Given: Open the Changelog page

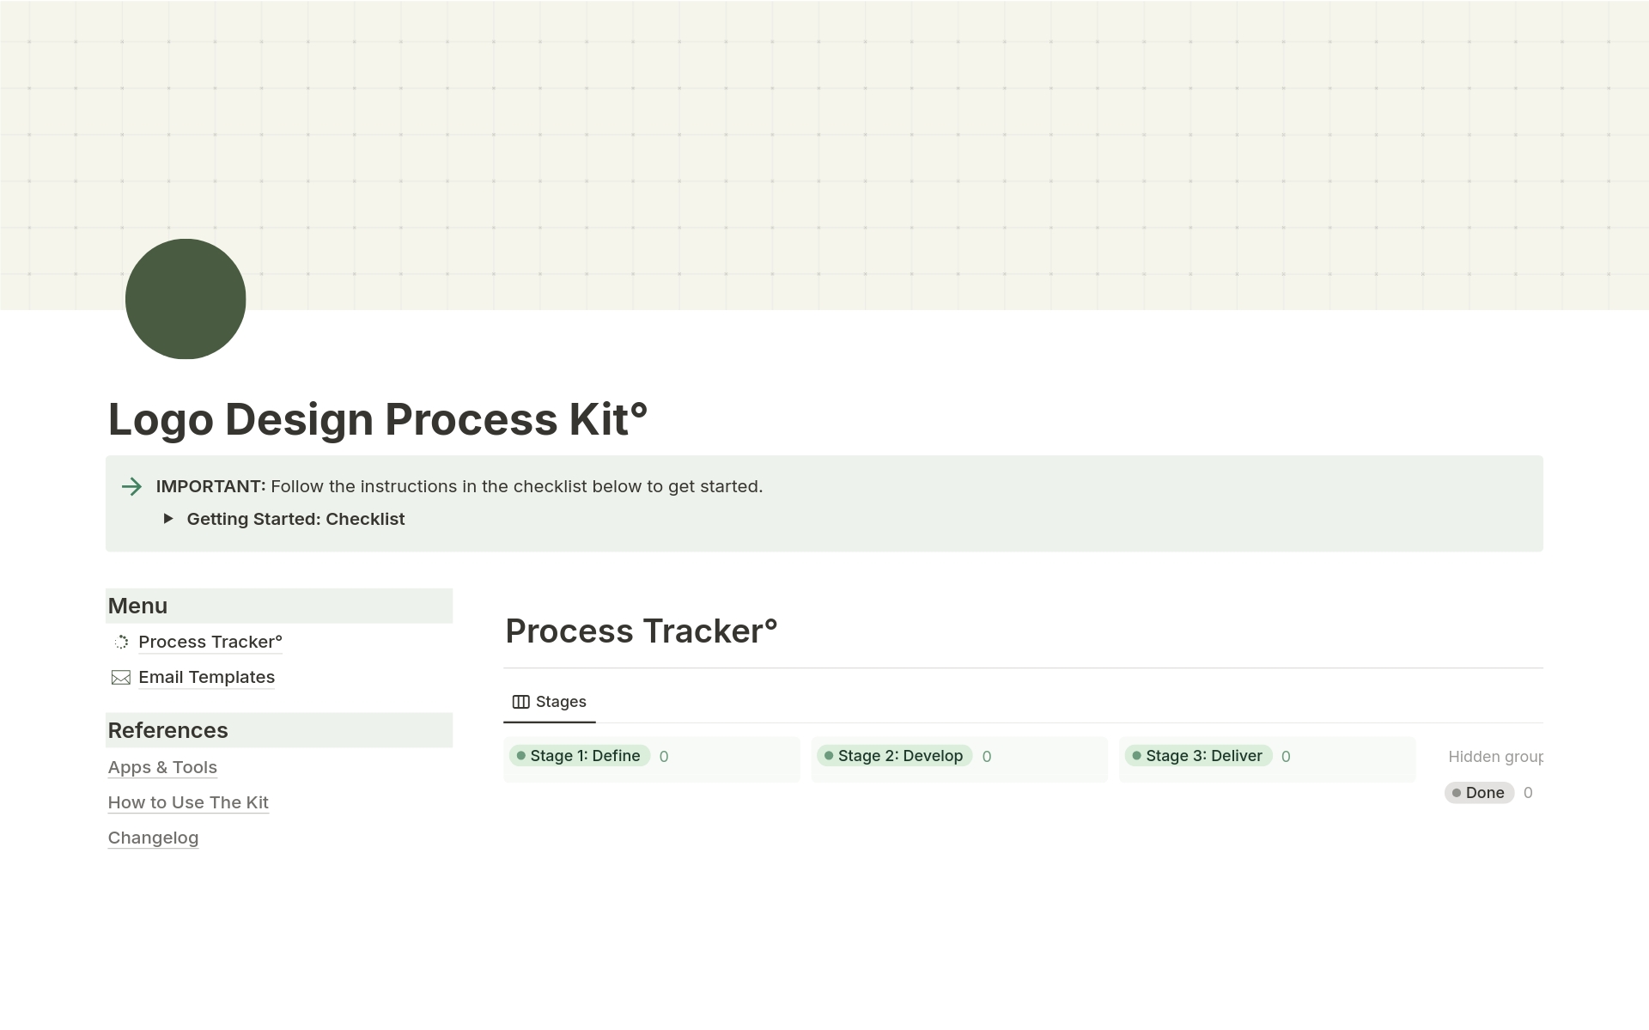Looking at the screenshot, I should [x=153, y=838].
